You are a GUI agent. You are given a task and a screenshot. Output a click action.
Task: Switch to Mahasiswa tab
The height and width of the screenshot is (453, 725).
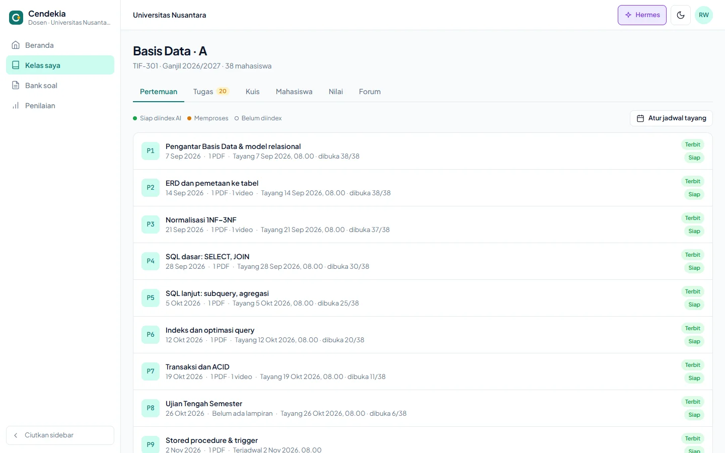[x=294, y=92]
